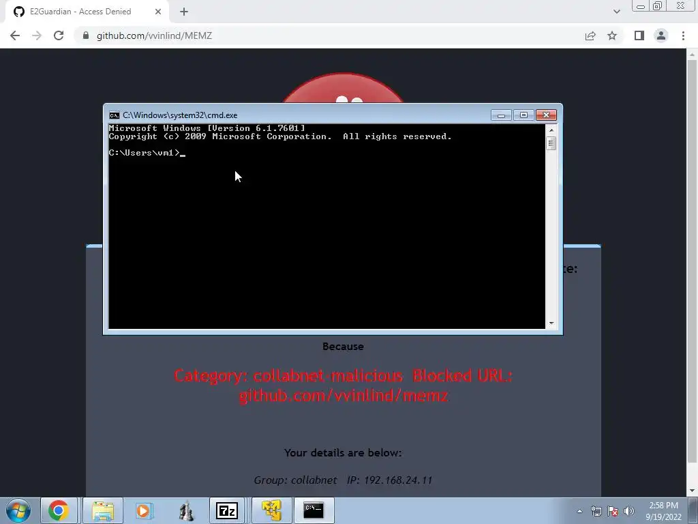Open Chrome side panel
Image resolution: width=698 pixels, height=524 pixels.
(x=639, y=35)
